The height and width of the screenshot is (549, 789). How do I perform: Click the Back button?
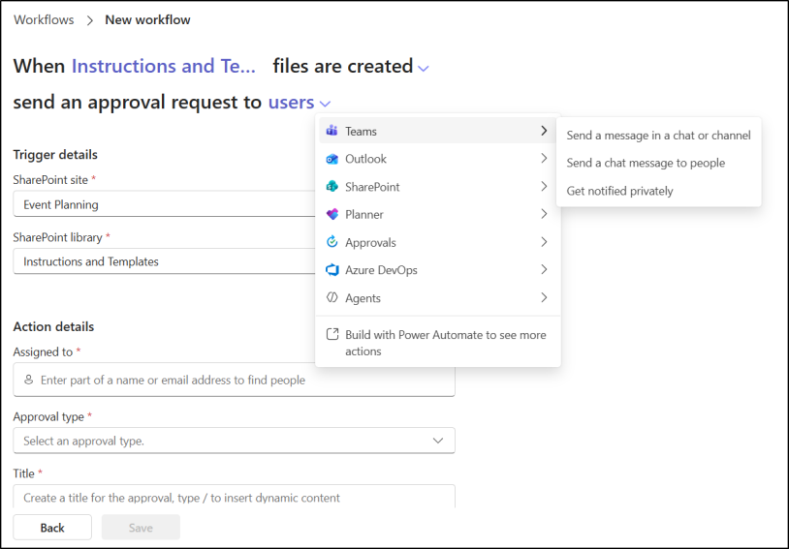coord(52,528)
